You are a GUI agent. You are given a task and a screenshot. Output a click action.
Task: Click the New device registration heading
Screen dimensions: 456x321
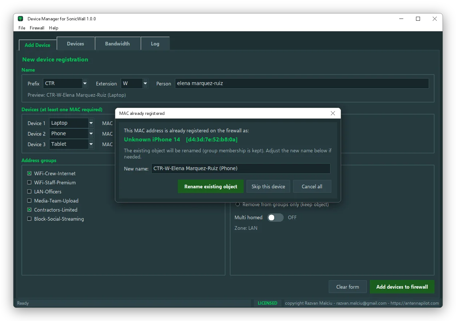coord(55,59)
